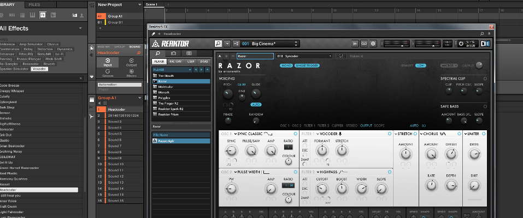523x218 pixels.
Task: Switch to the FILES tab
Action: pyautogui.click(x=34, y=5)
